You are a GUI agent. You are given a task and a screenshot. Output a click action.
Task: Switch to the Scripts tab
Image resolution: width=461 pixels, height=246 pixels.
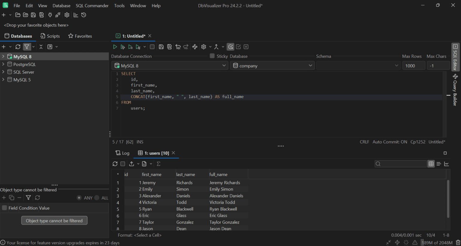[50, 36]
